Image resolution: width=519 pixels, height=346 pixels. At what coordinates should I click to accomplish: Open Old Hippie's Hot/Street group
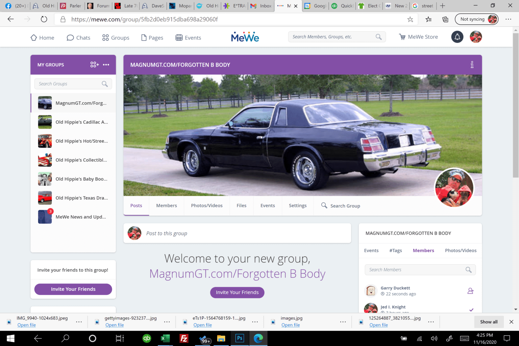(73, 141)
